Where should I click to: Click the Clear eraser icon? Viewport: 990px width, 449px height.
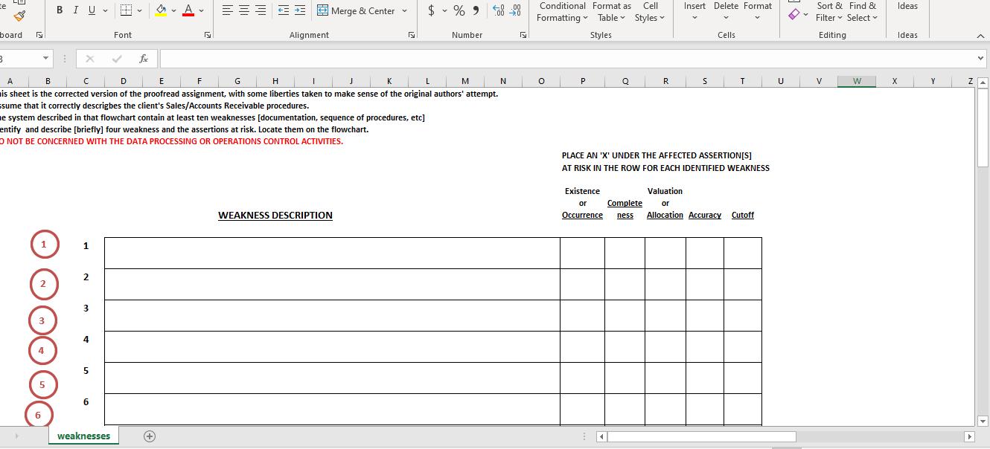point(794,13)
